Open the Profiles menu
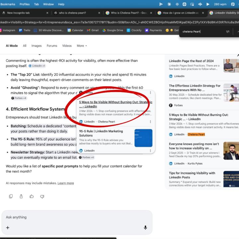The height and width of the screenshot is (239, 239). click(x=25, y=4)
